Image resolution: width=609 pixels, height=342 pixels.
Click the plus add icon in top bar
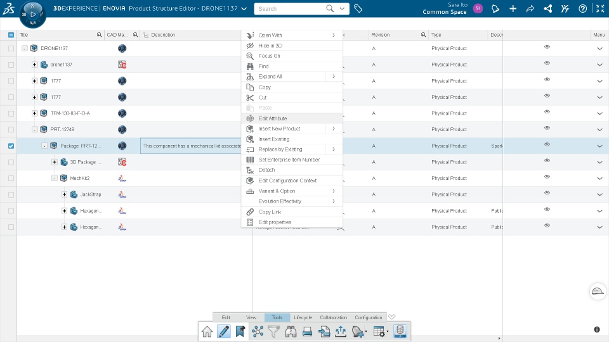pos(513,8)
